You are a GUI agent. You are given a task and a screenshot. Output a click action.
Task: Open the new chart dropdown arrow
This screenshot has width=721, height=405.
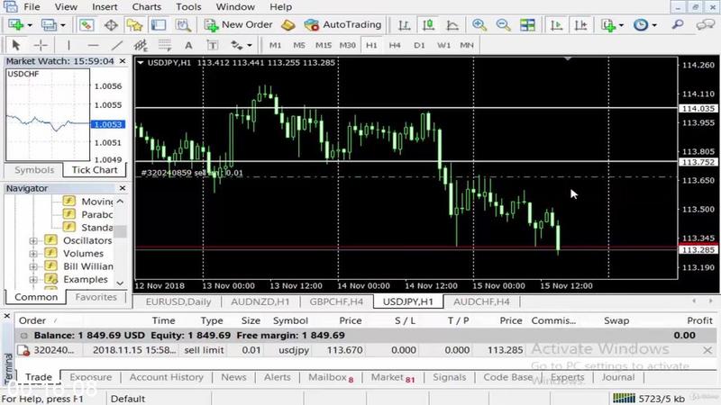point(30,25)
